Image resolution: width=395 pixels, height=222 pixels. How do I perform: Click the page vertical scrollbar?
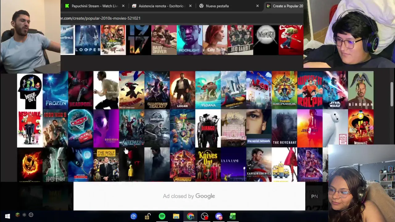click(x=392, y=94)
